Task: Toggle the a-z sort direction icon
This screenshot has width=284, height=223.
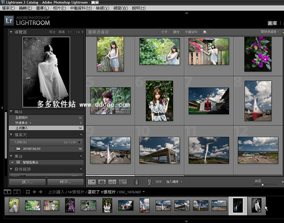Action: [x=149, y=182]
